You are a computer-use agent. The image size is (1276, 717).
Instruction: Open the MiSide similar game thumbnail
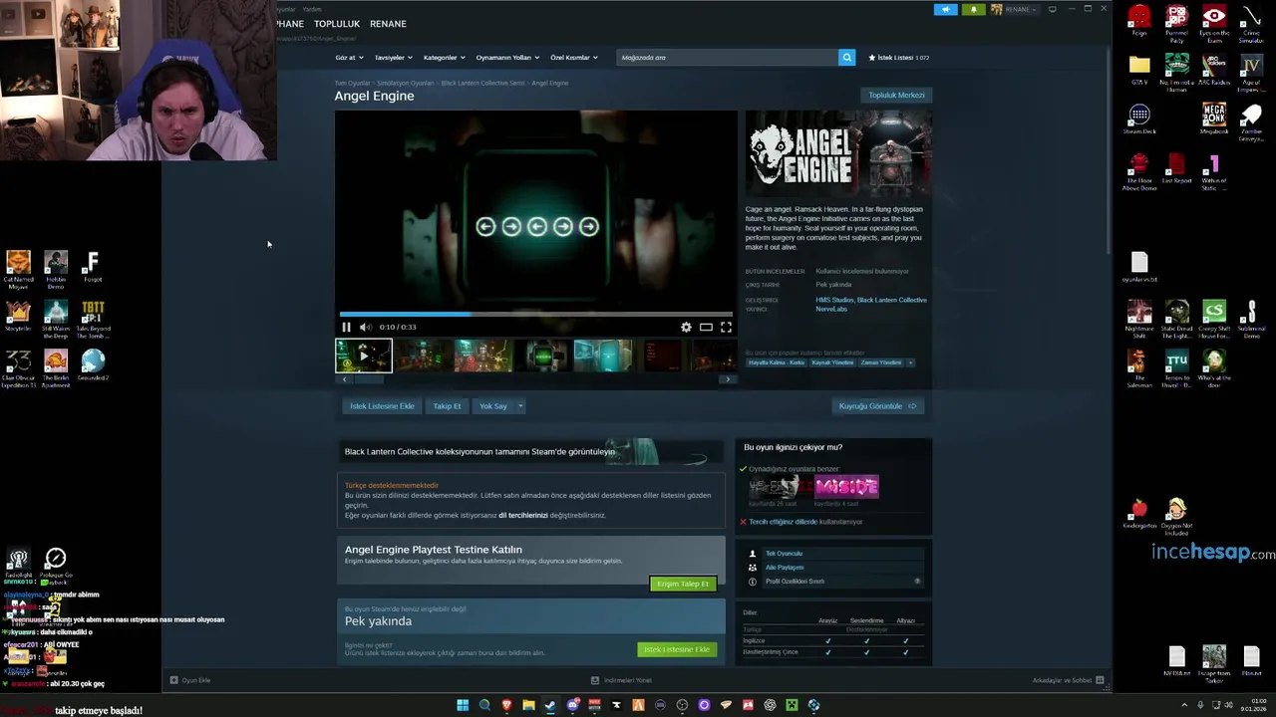pos(846,487)
